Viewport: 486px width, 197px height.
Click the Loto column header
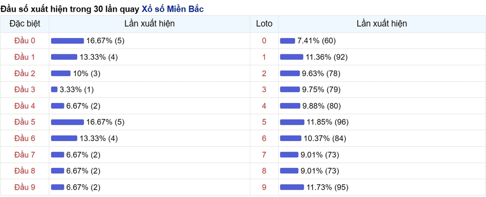click(x=264, y=24)
